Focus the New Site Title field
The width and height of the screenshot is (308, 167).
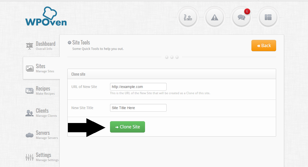(x=138, y=108)
